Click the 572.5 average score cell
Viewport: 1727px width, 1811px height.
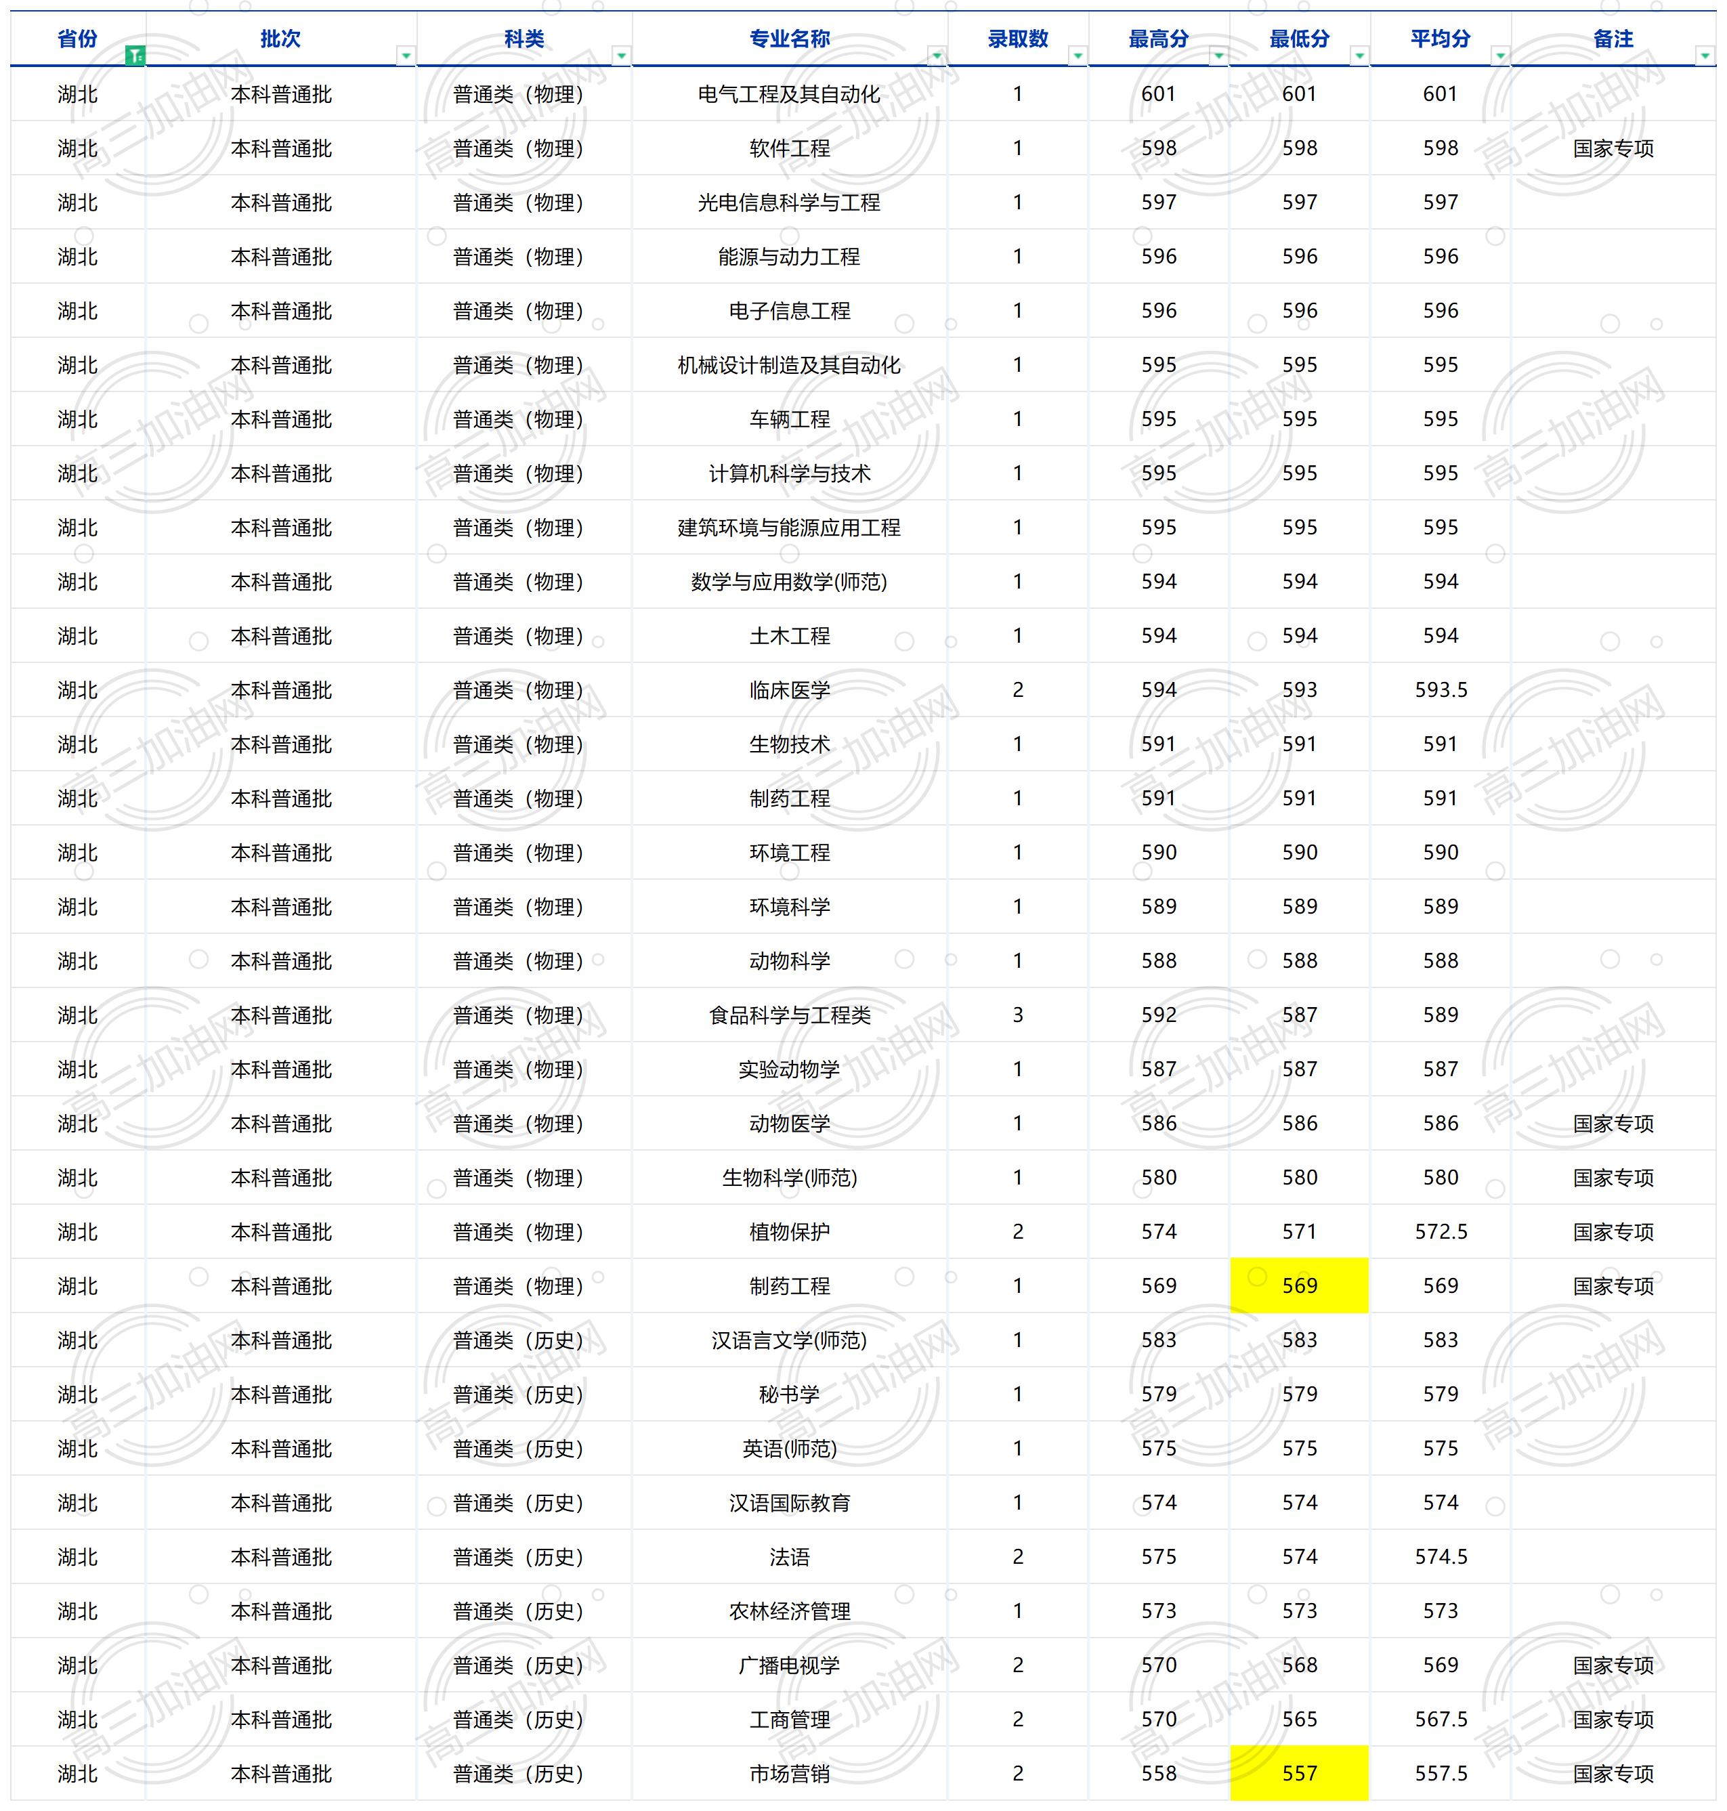(x=1441, y=1233)
